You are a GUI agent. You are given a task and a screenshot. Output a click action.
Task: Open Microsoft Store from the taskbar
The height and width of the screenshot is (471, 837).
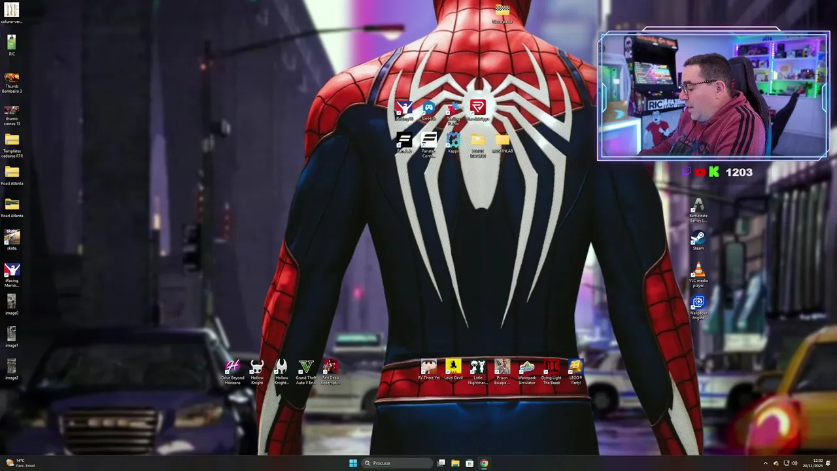point(470,463)
